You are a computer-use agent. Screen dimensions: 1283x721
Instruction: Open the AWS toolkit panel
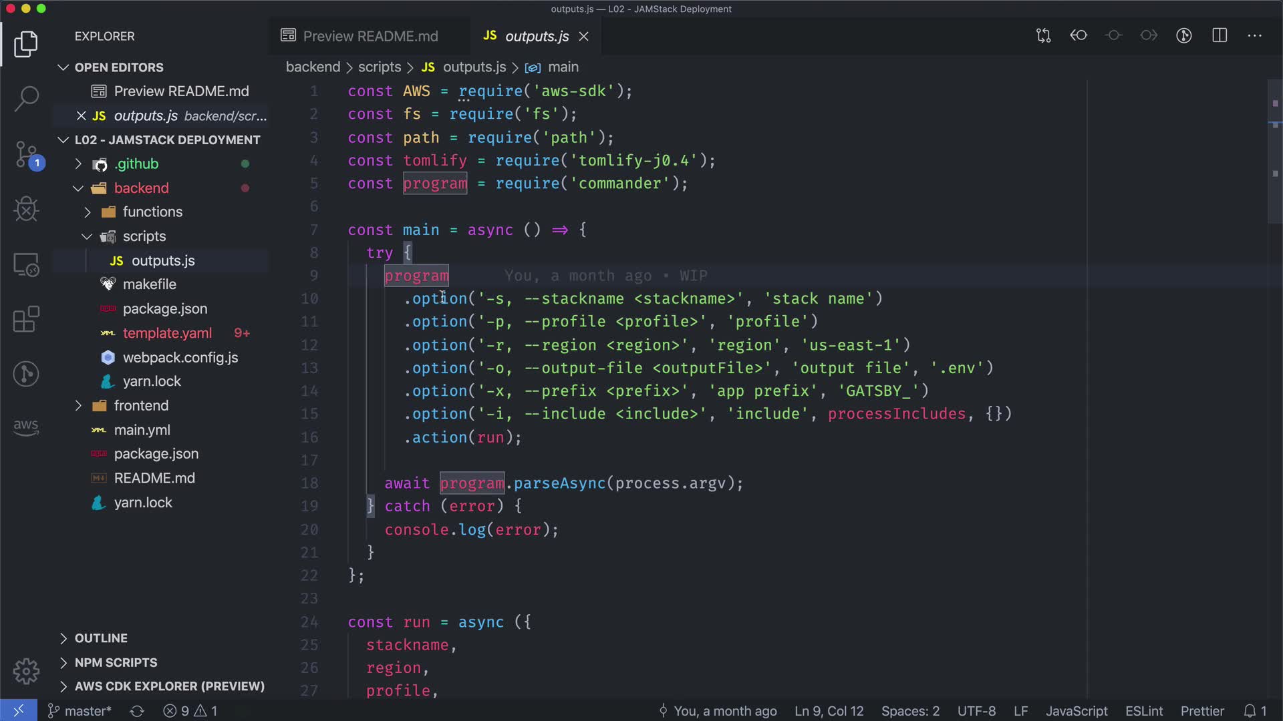pyautogui.click(x=26, y=427)
